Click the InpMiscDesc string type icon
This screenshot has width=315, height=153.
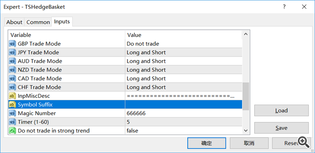click(13, 96)
